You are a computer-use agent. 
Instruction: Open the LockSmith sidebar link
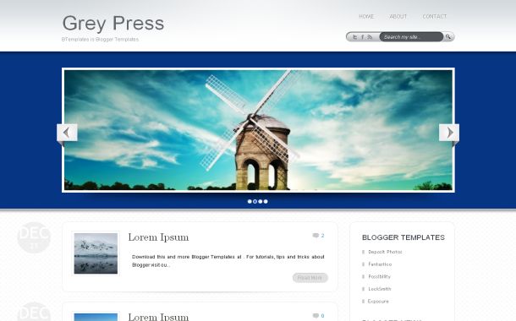[x=380, y=289]
